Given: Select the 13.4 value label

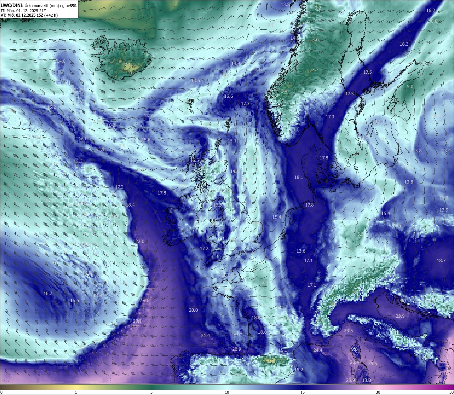Looking at the screenshot, I should [x=446, y=151].
